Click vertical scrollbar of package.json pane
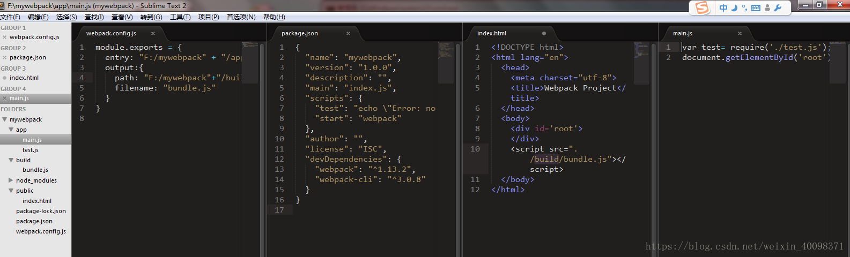This screenshot has width=850, height=257. tap(458, 150)
